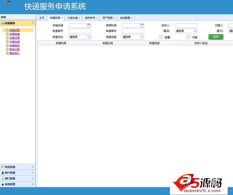Click the page icon beside 申请记录
Image resolution: width=233 pixels, height=195 pixels.
click(7, 30)
